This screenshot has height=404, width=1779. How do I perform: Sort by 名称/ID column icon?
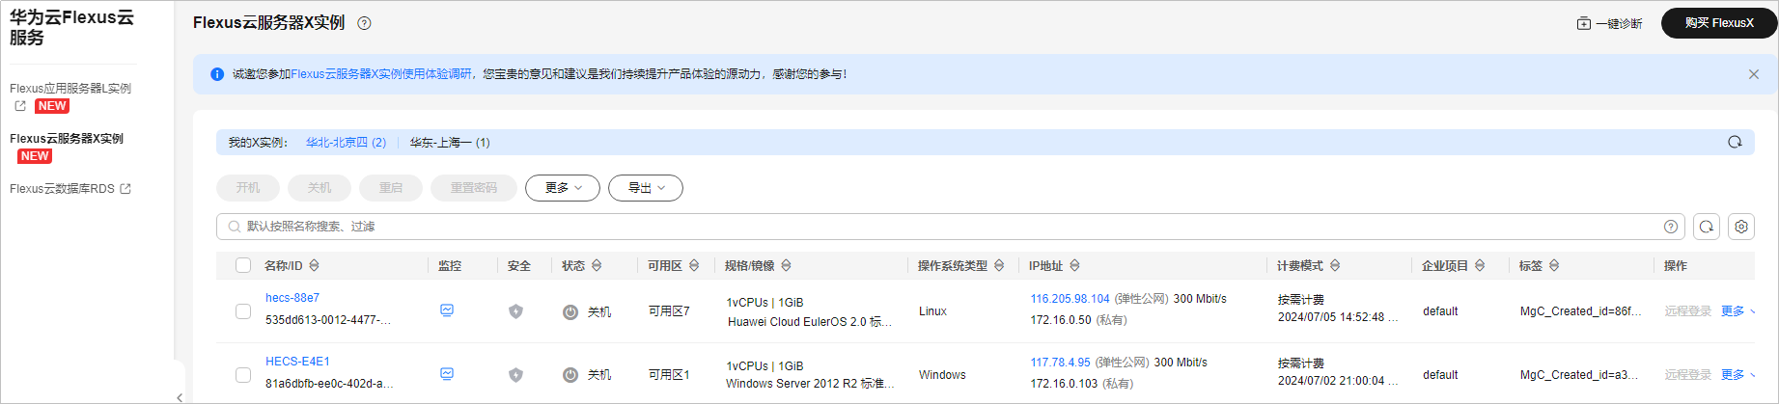coord(314,265)
